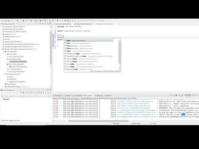Close the AppoimentEntity.java editor tab
Viewport: 199px width, 149px height.
point(115,24)
